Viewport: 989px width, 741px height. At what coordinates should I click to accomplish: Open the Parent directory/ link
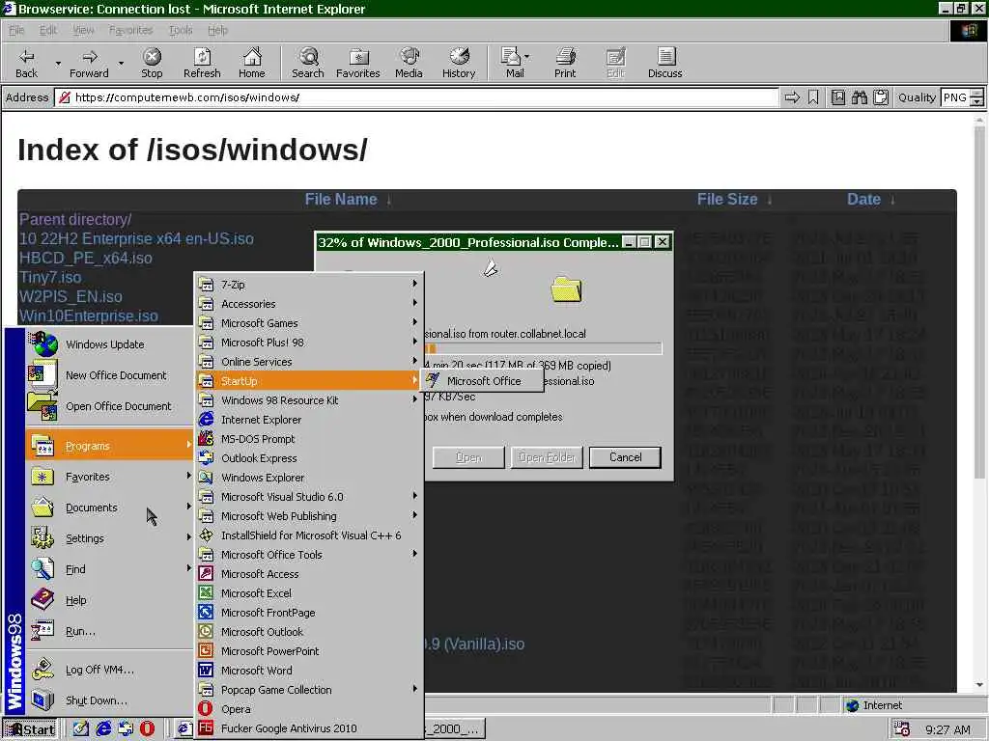[75, 219]
